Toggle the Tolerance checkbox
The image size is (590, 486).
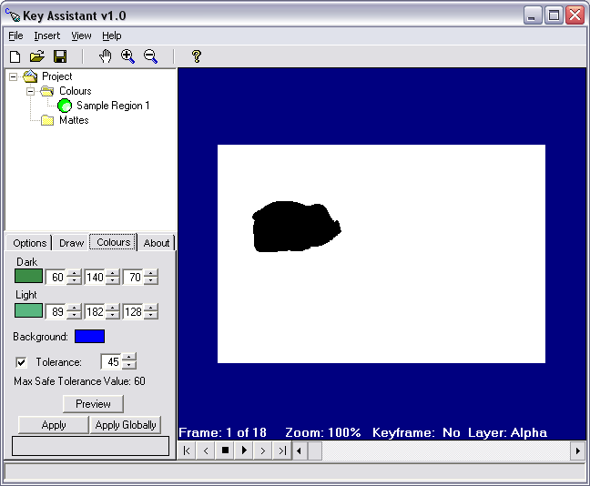tap(22, 362)
